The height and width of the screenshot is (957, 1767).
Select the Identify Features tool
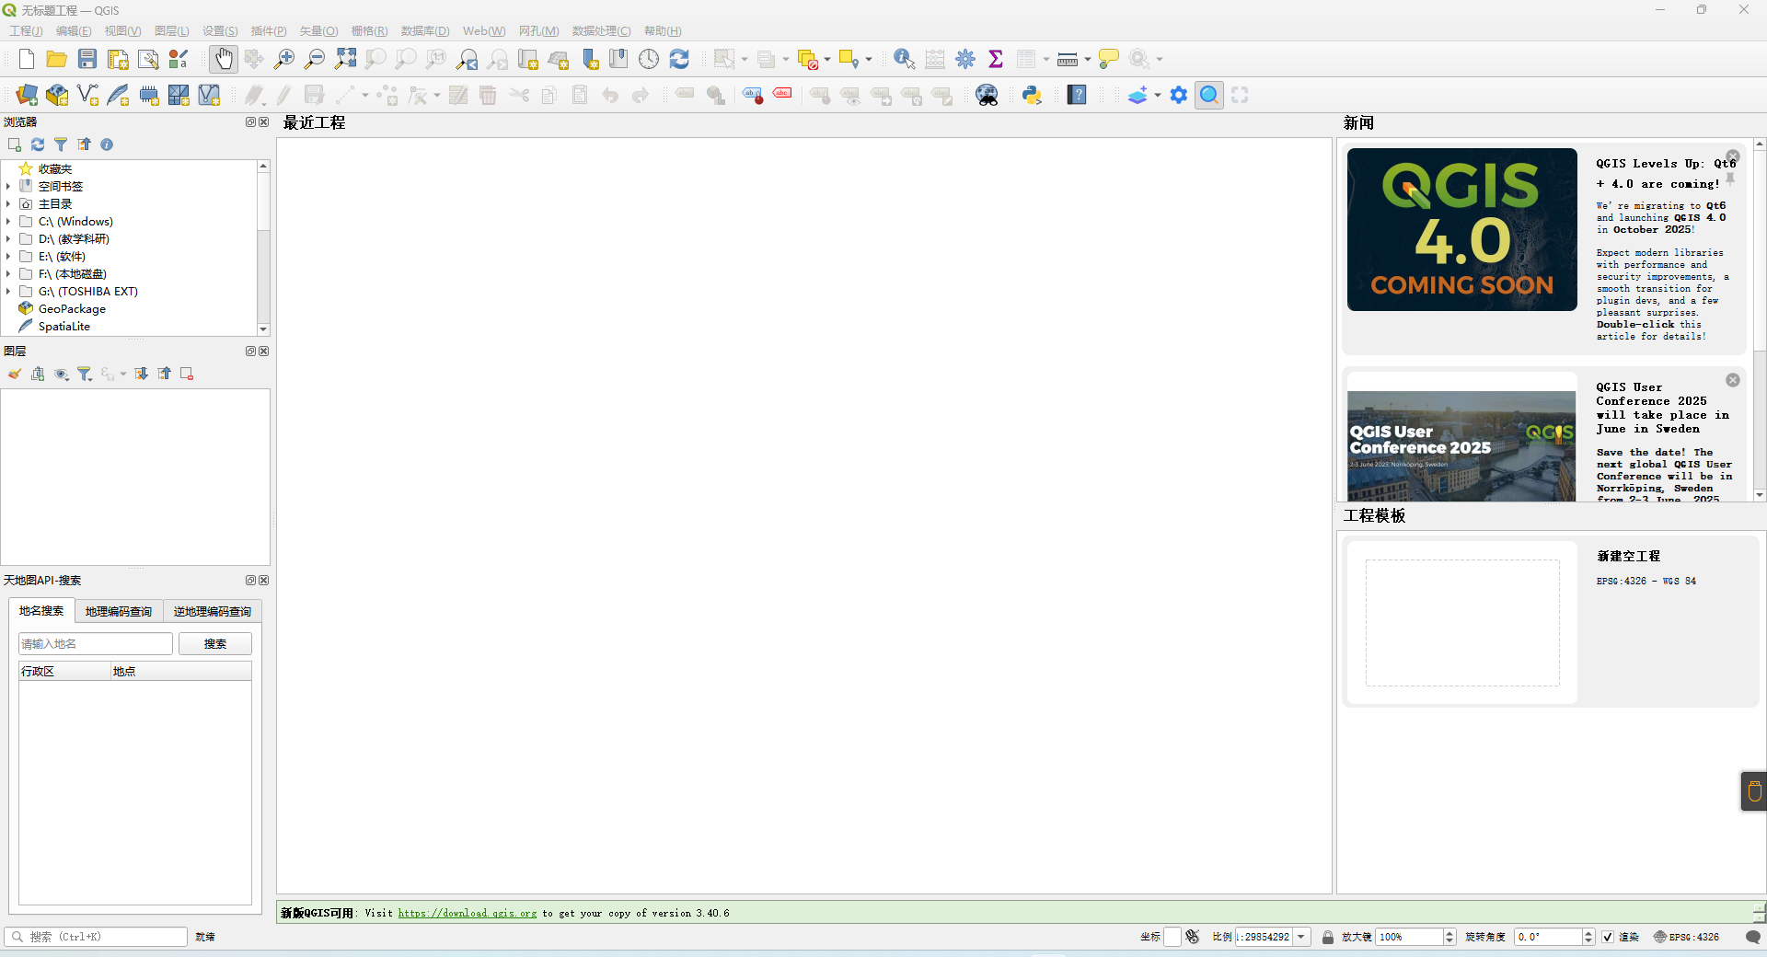(x=904, y=59)
